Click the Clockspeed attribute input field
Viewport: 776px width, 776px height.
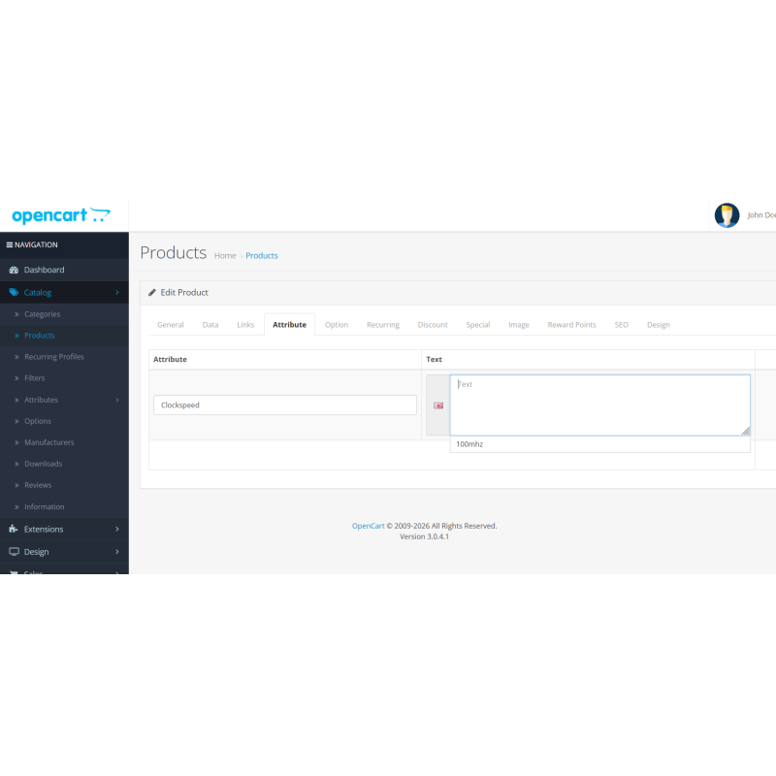285,405
